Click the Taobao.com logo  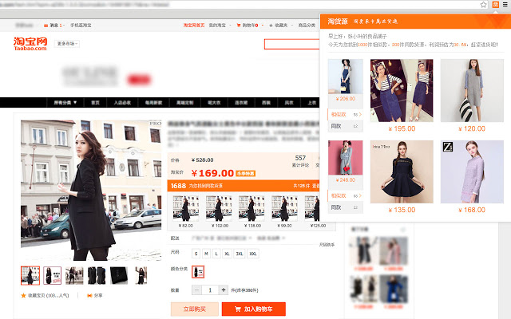pyautogui.click(x=30, y=44)
